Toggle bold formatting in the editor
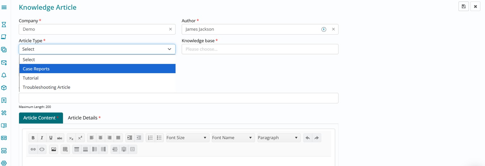The image size is (485, 166). tap(33, 138)
